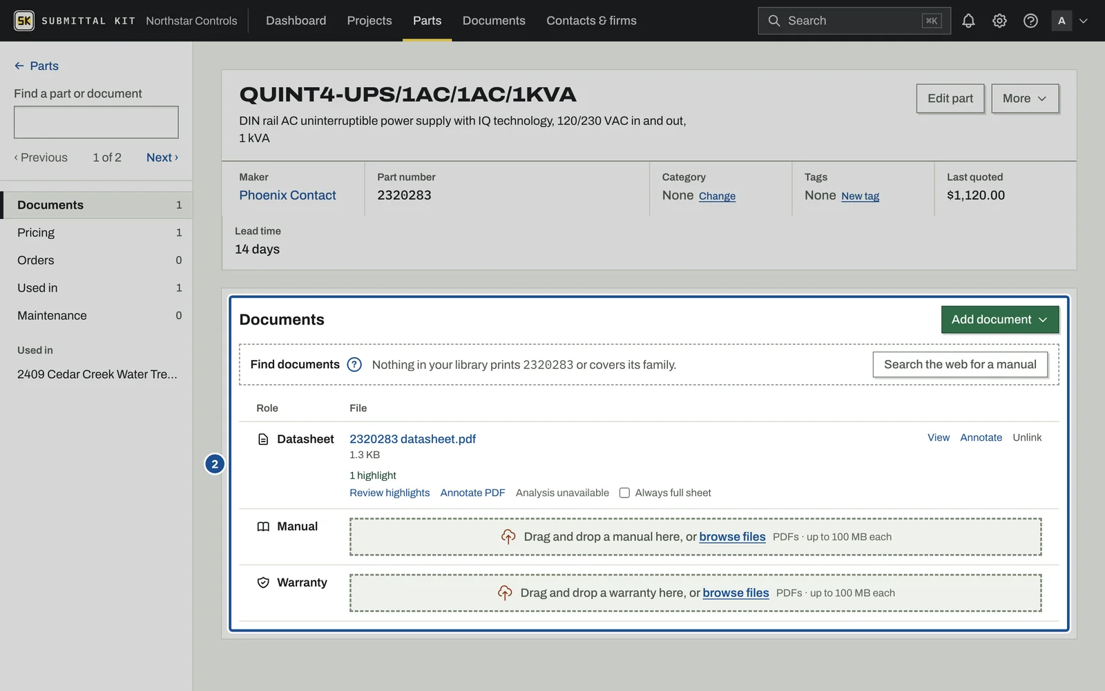Screen dimensions: 1105x691
Task: Select Pricing in the sidebar
Action: [97, 233]
